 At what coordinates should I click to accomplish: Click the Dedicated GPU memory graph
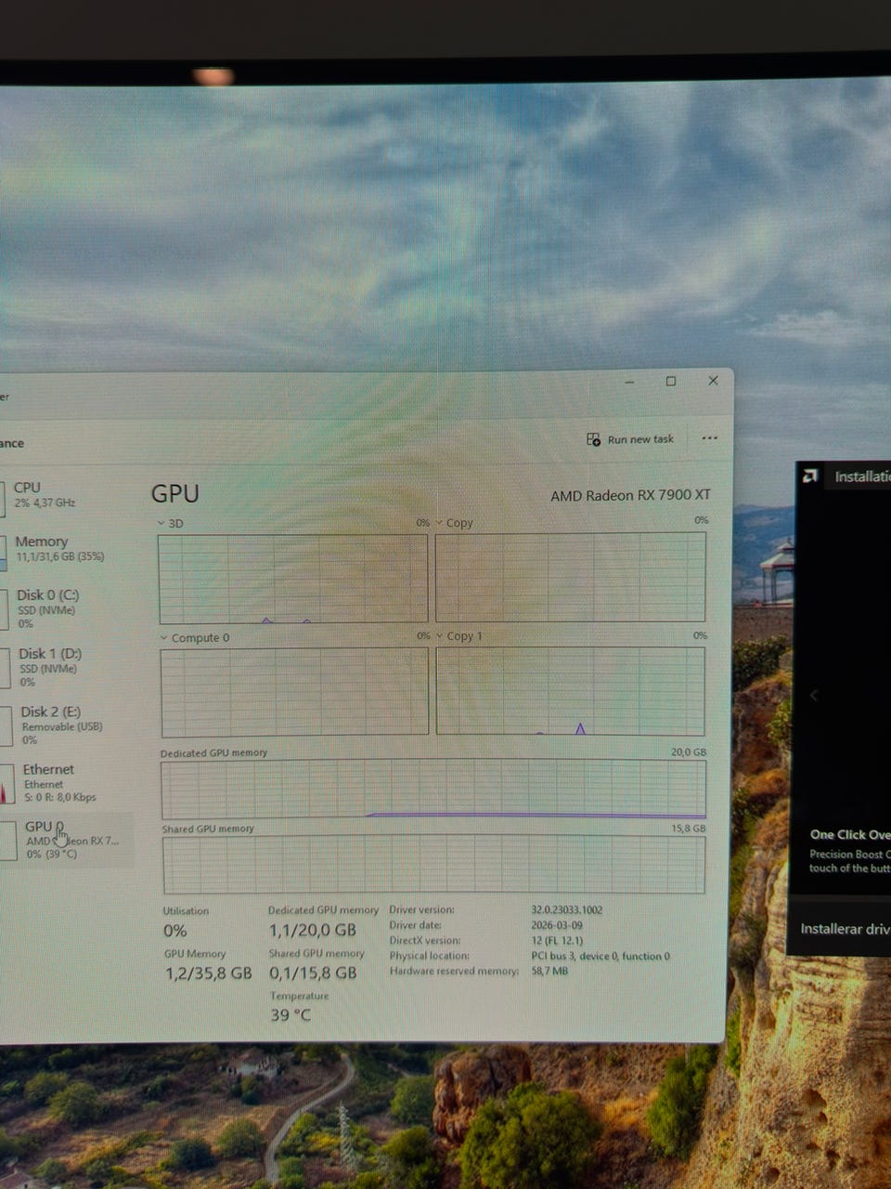(433, 790)
